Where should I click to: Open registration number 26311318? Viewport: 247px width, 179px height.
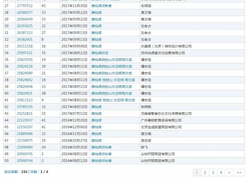pos(25,46)
